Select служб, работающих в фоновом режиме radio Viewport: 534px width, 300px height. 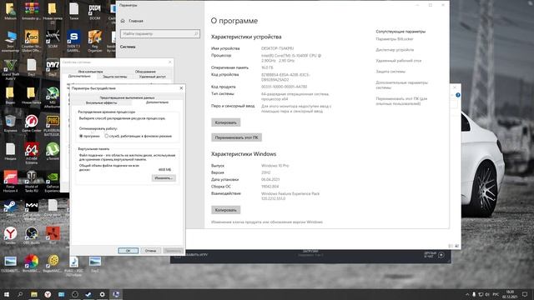(x=106, y=136)
